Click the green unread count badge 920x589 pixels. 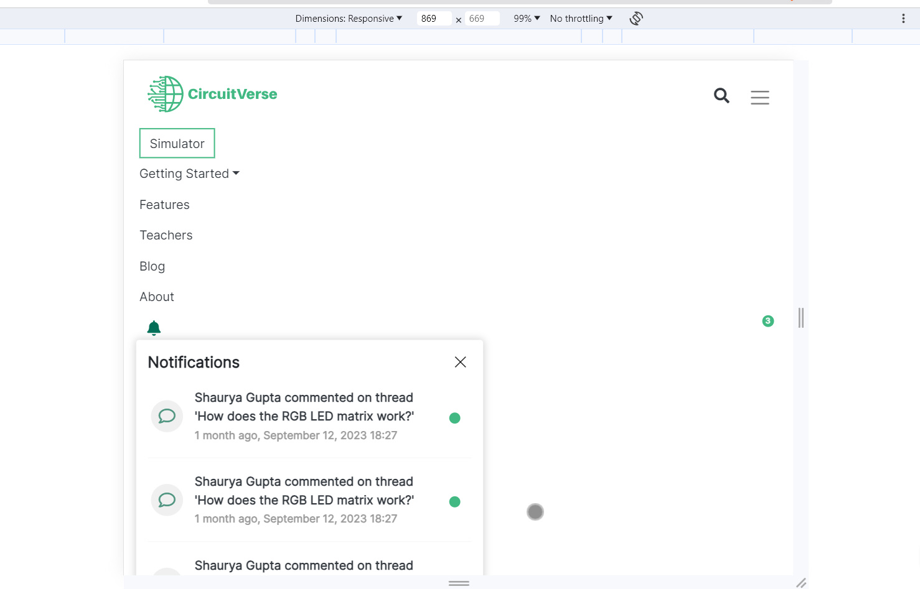(768, 321)
